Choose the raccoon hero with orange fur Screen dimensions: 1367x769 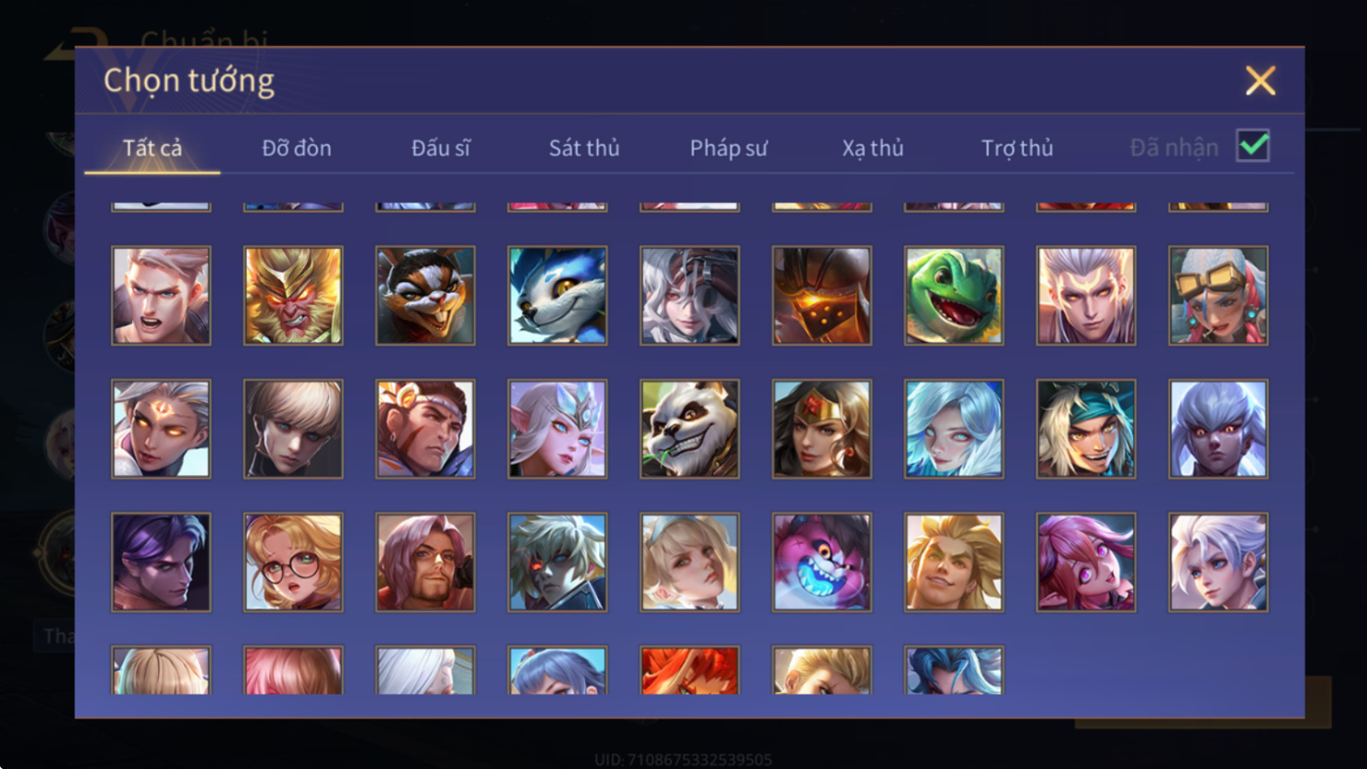click(425, 296)
